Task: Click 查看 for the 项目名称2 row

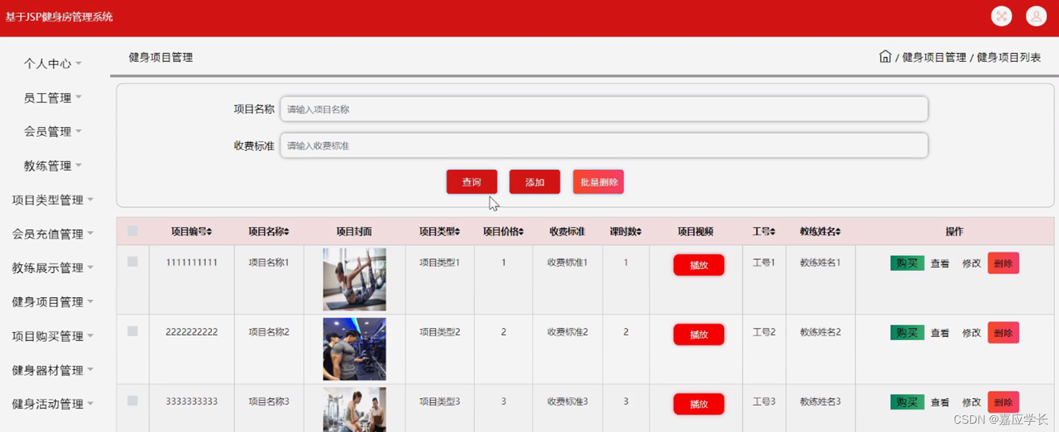Action: click(940, 333)
